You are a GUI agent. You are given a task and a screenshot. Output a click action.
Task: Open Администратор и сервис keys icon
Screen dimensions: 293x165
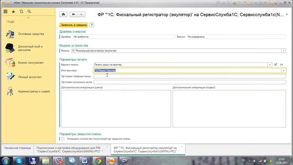10,92
